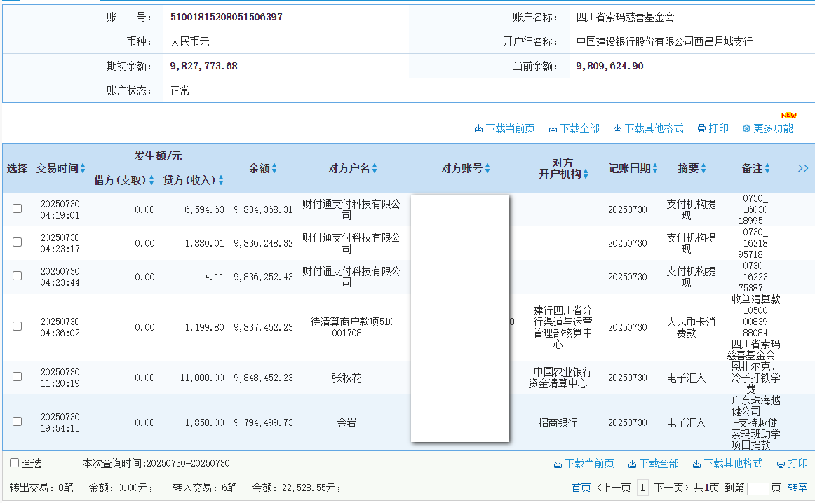Sort by 对方户名 arrow icon
The image size is (815, 503).
[375, 168]
